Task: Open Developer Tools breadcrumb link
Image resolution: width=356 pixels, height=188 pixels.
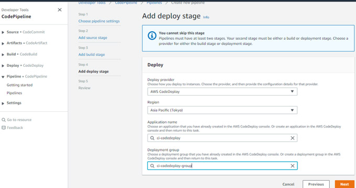Action: pyautogui.click(x=92, y=3)
